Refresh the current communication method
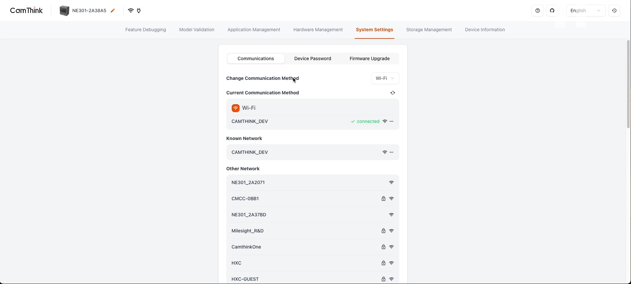The image size is (631, 284). point(393,93)
